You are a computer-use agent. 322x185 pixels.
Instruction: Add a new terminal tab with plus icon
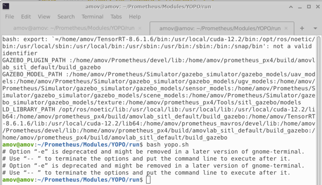pyautogui.click(x=302, y=28)
